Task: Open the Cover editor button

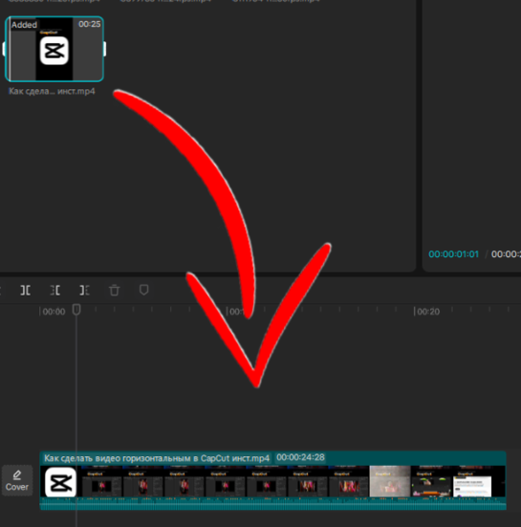Action: click(x=17, y=480)
